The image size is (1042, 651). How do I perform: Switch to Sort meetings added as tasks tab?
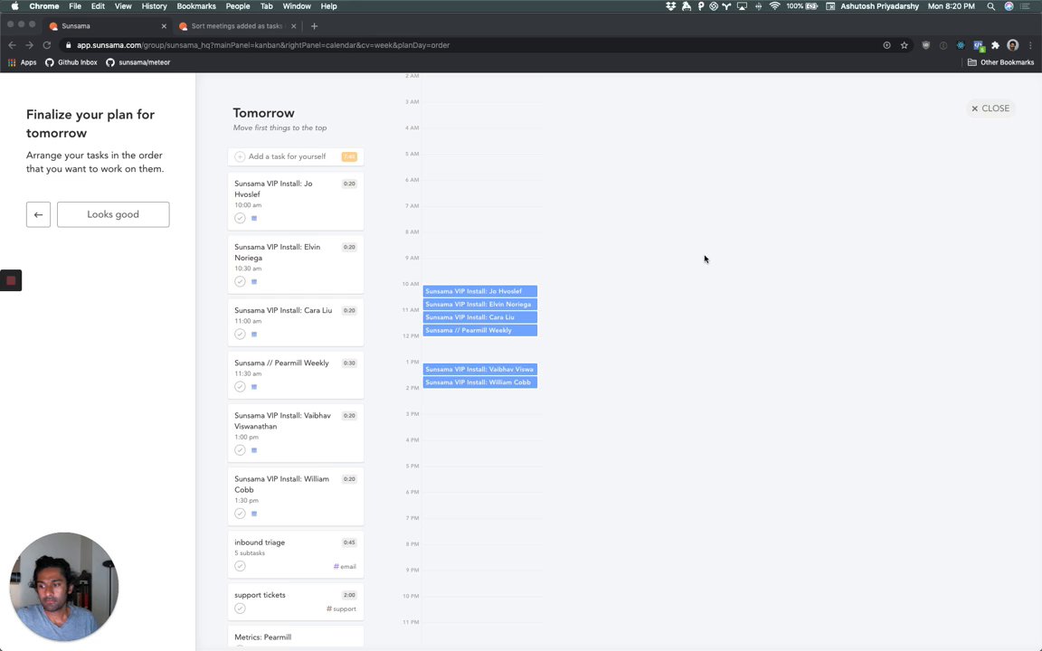[237, 26]
